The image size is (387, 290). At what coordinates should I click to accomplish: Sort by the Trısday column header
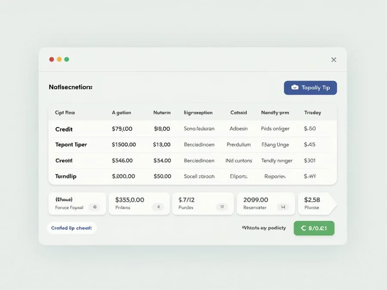pos(313,113)
